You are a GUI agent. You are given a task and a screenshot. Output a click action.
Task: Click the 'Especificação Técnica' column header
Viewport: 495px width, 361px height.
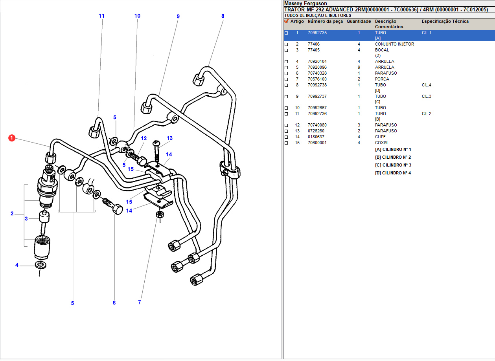click(445, 22)
